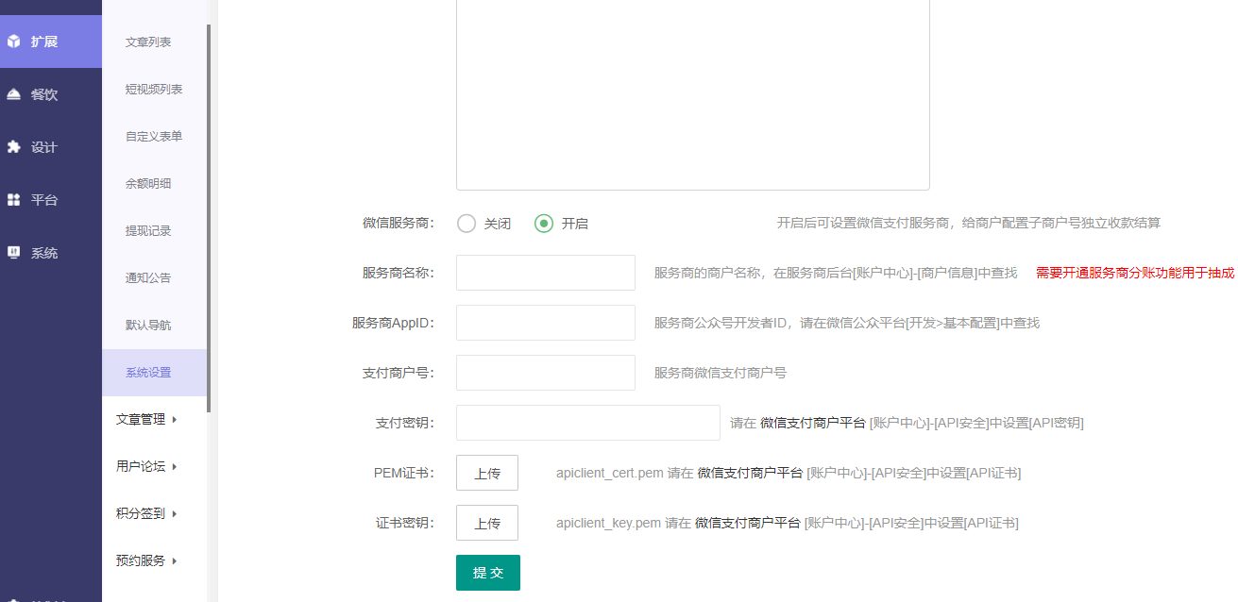Image resolution: width=1238 pixels, height=602 pixels.
Task: Open the 微信支付商户平台 link beside 支付密钥
Action: (x=812, y=423)
